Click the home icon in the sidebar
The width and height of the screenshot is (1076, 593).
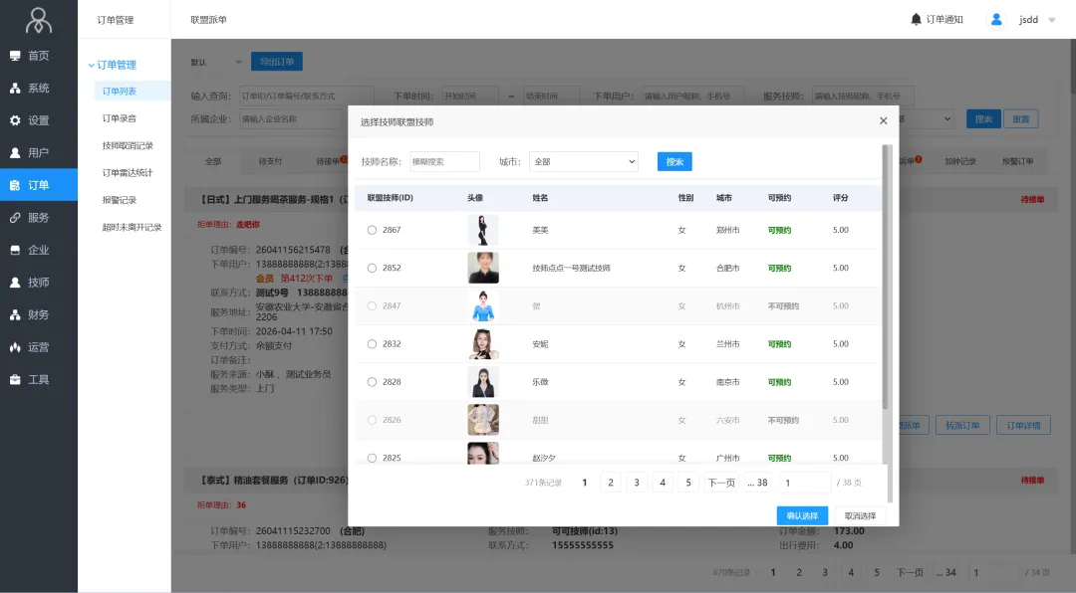coord(15,56)
